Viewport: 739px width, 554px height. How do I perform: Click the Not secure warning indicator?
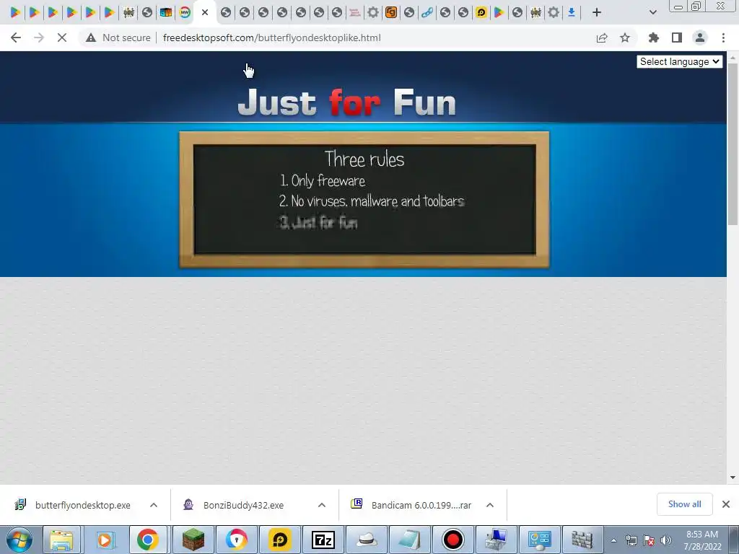[118, 38]
